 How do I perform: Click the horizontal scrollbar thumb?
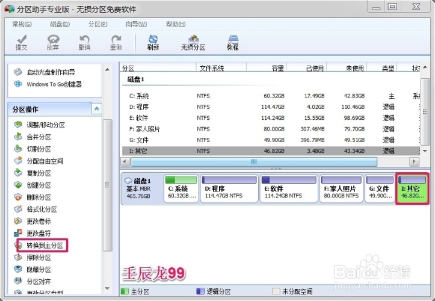pyautogui.click(x=254, y=161)
